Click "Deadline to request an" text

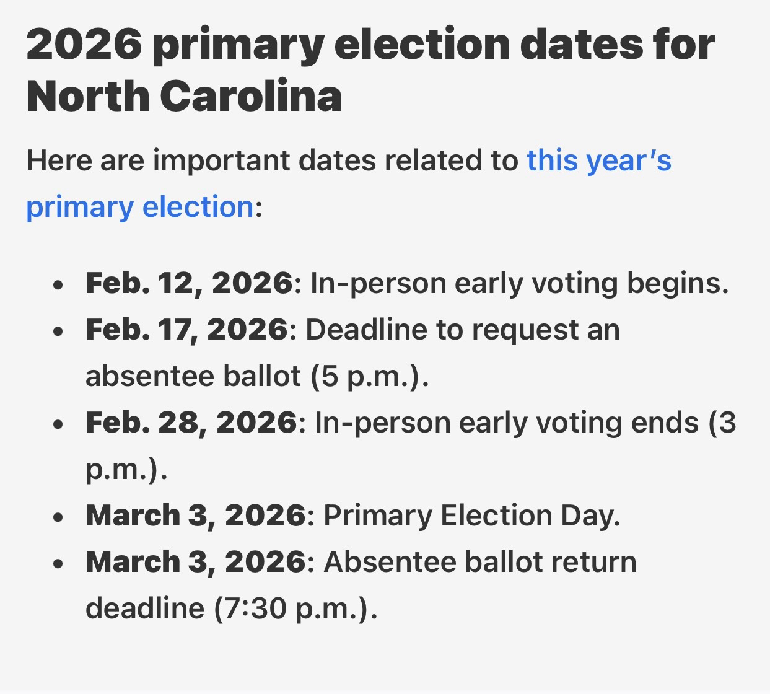462,330
